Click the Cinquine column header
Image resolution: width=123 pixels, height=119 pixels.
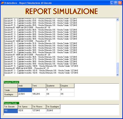67,86
